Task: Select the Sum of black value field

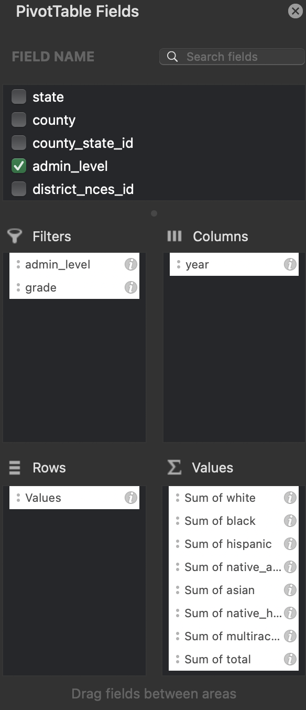Action: (x=234, y=521)
